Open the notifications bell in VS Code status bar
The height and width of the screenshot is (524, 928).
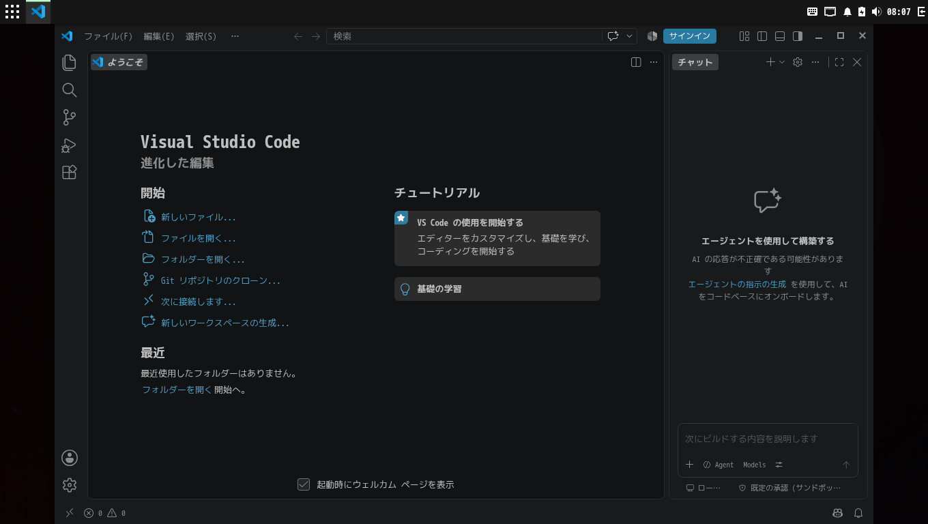[858, 513]
